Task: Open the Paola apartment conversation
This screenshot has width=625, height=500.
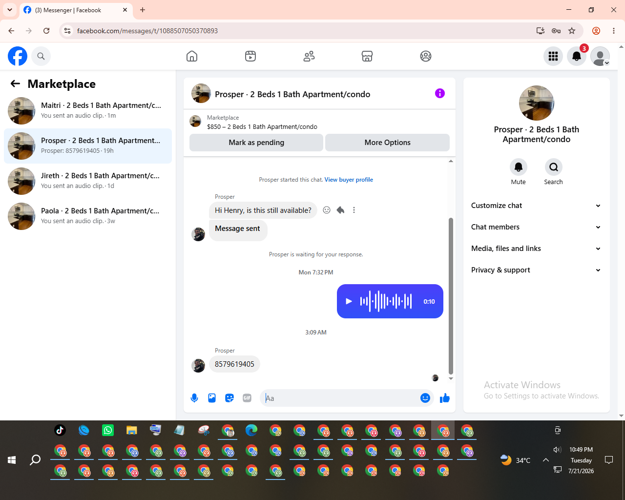Action: 88,216
